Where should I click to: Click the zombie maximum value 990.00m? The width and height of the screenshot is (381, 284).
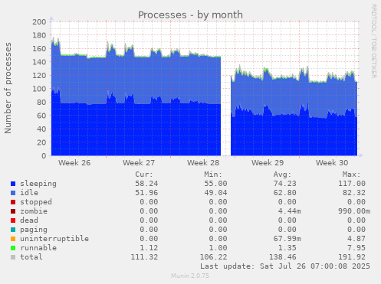click(354, 211)
